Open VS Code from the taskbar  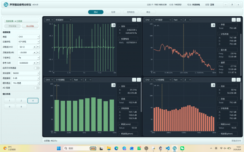[x=167, y=148]
